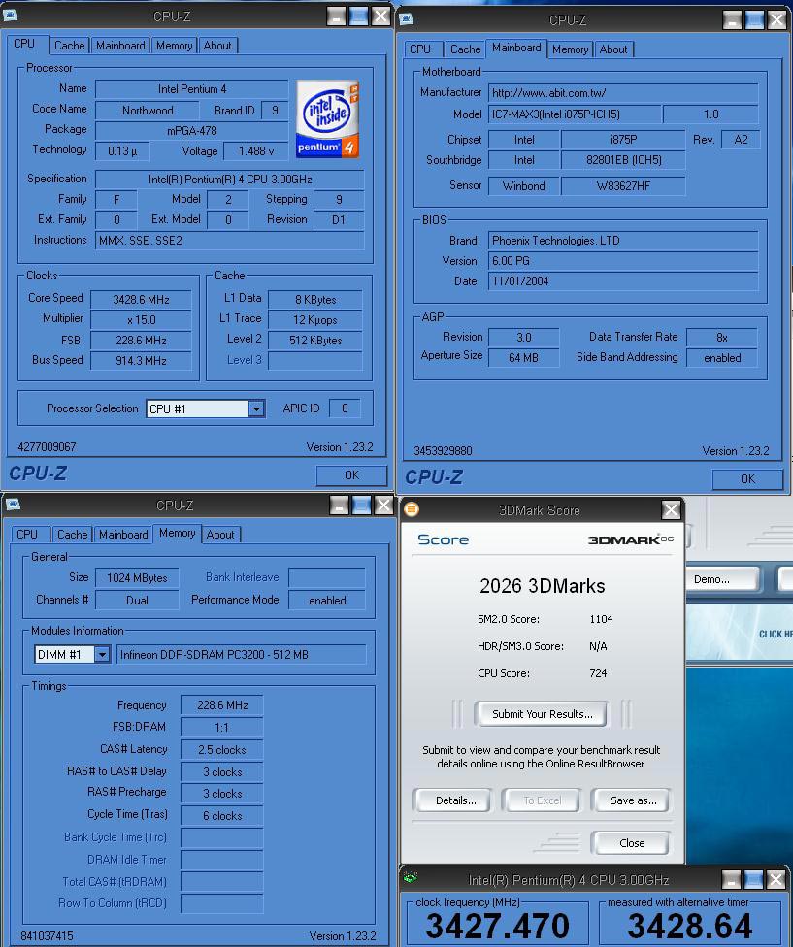Select Memory tab in the Mainboard CPU-Z window
Viewport: 793px width, 947px height.
pos(570,49)
